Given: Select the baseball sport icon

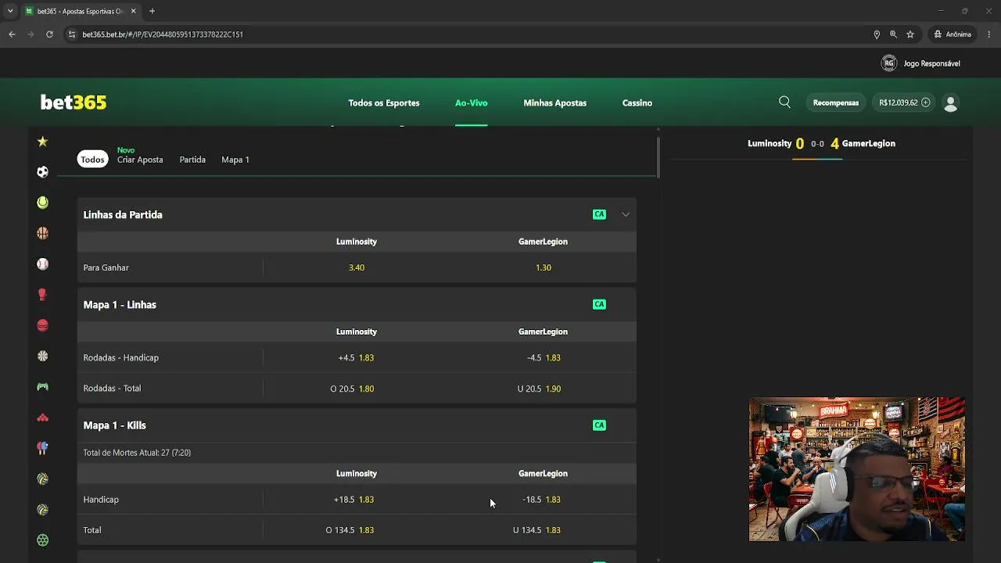Looking at the screenshot, I should click(x=42, y=264).
